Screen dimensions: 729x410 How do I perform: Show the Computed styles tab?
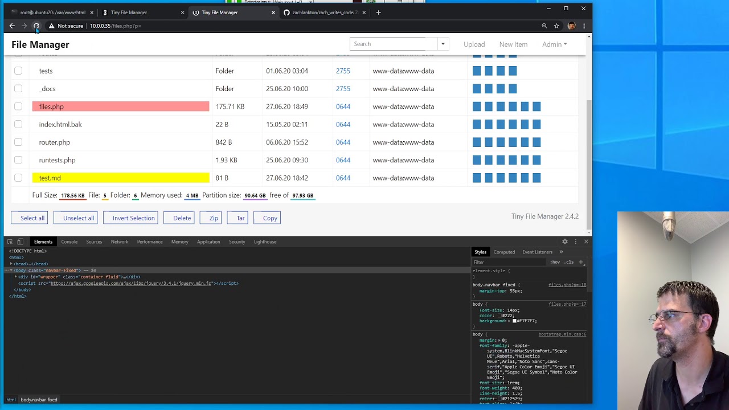[504, 252]
